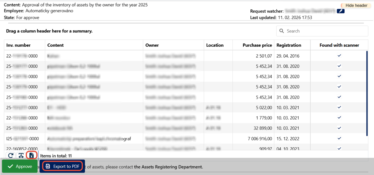This screenshot has height=175, width=374.
Task: Click the 'Last updated' timestamp 11. 02. 2026 17:53
Action: (x=295, y=18)
